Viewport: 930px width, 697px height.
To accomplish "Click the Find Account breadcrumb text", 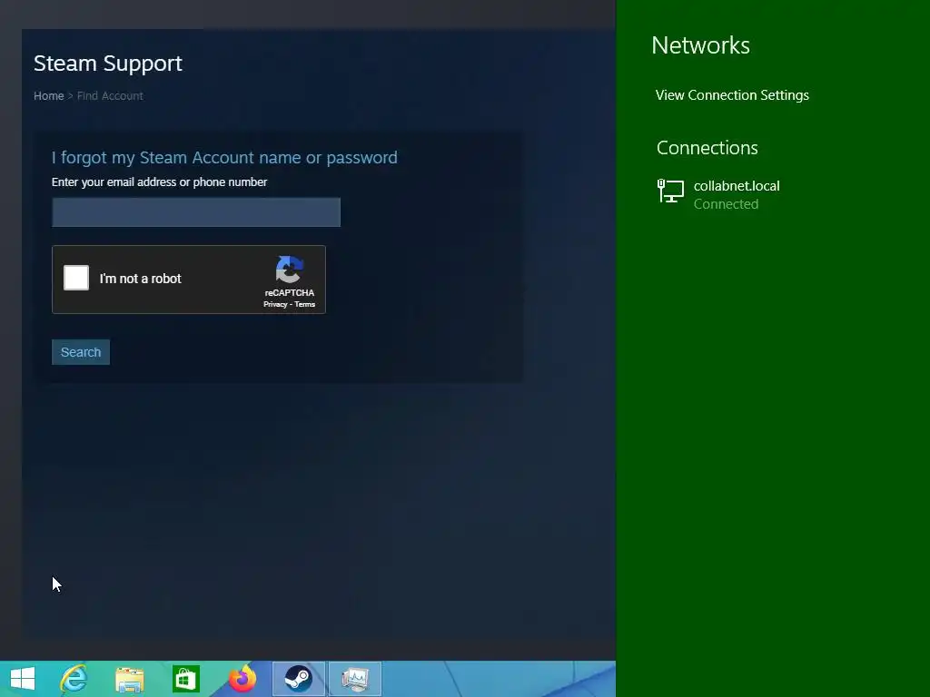I will (x=110, y=96).
